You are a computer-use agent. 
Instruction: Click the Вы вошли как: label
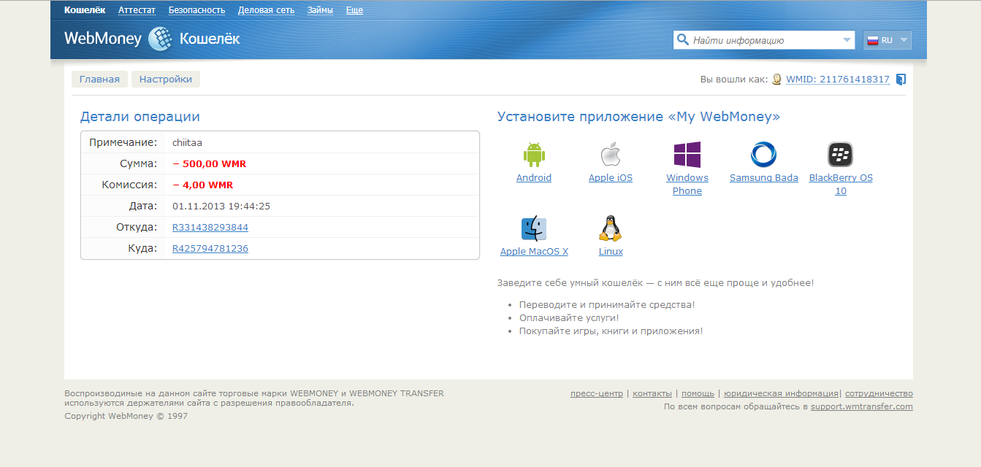(734, 80)
